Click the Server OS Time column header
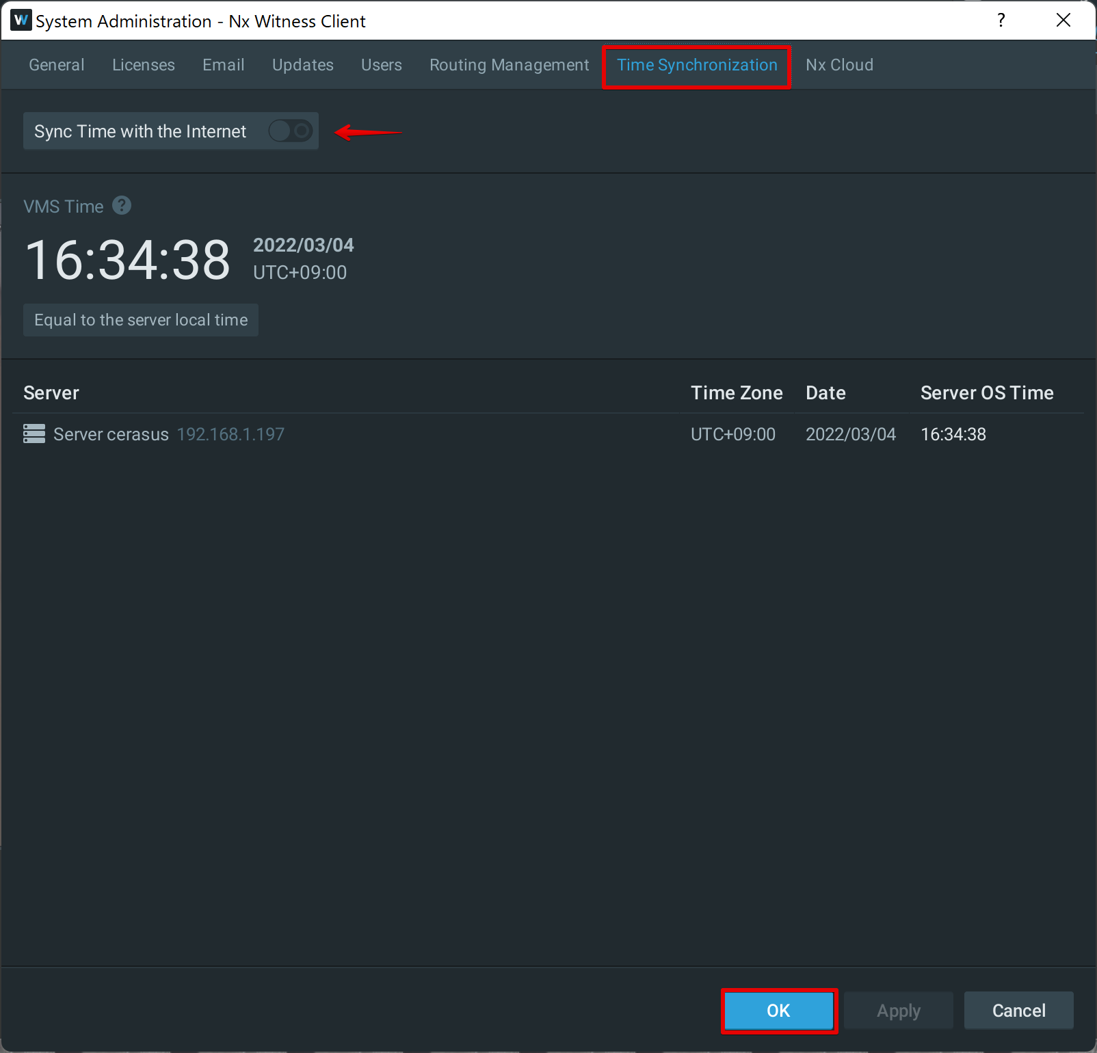Image resolution: width=1097 pixels, height=1053 pixels. (x=987, y=392)
